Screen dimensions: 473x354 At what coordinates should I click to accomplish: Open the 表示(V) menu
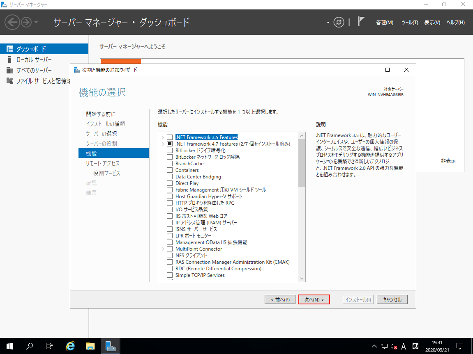(x=432, y=22)
